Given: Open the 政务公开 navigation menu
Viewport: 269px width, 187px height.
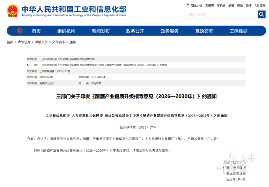Looking at the screenshot, I should pos(135,31).
